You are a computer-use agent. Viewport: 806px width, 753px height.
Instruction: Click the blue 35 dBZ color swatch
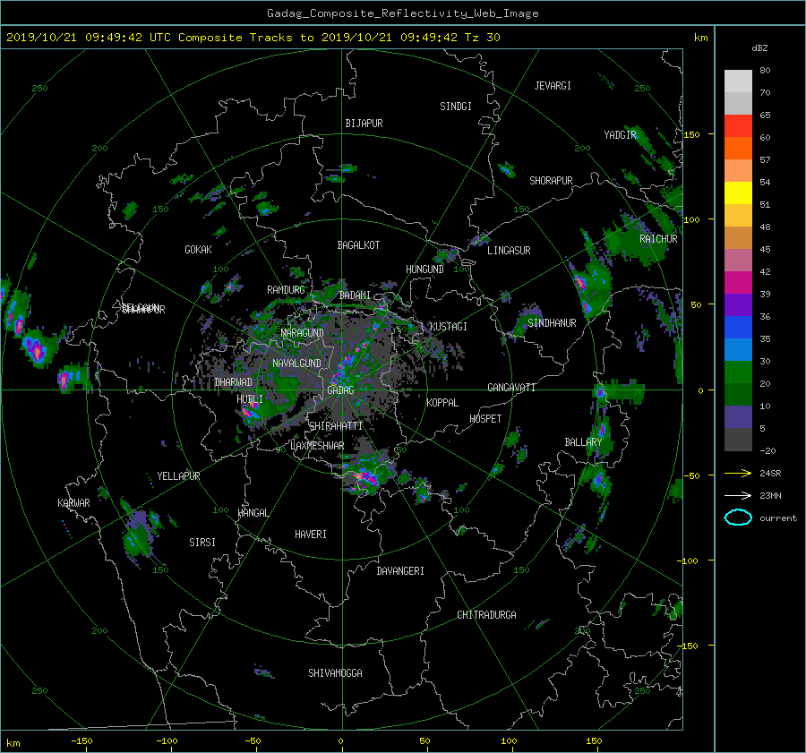(738, 328)
